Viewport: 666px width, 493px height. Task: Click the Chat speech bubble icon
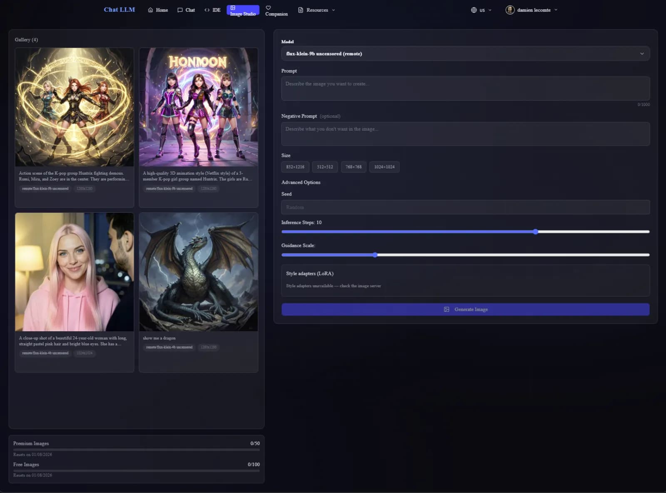(180, 10)
